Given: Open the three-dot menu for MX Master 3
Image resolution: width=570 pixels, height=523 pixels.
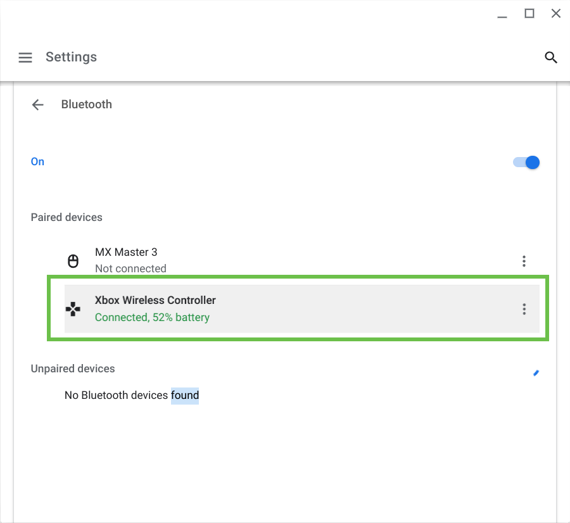Looking at the screenshot, I should 524,260.
